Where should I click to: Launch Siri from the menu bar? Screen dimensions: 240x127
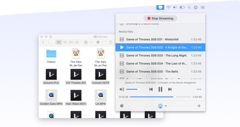(196, 7)
